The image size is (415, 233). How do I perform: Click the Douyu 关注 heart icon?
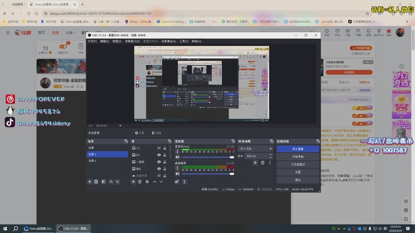click(x=337, y=32)
